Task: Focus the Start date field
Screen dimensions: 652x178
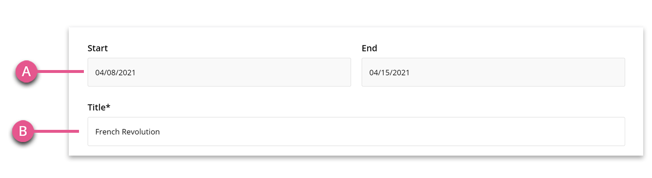Action: click(219, 72)
